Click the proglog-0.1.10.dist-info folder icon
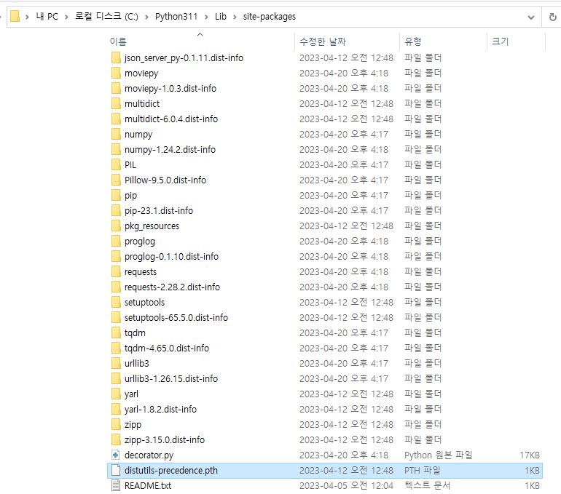The height and width of the screenshot is (494, 561). (116, 256)
